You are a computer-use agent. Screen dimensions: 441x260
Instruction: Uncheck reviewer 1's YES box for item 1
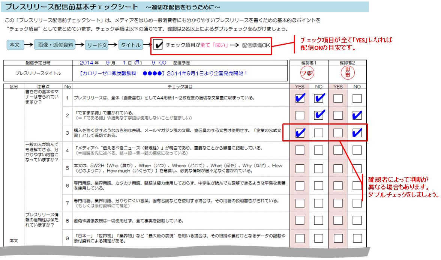(x=300, y=98)
